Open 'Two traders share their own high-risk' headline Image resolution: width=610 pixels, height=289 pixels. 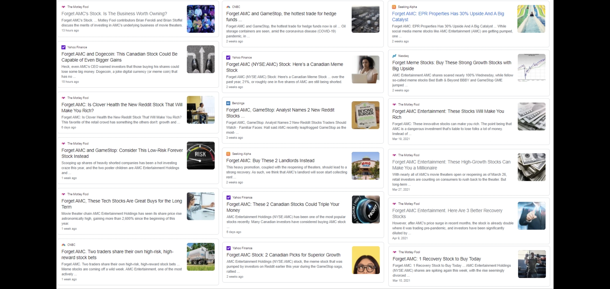coord(117,254)
